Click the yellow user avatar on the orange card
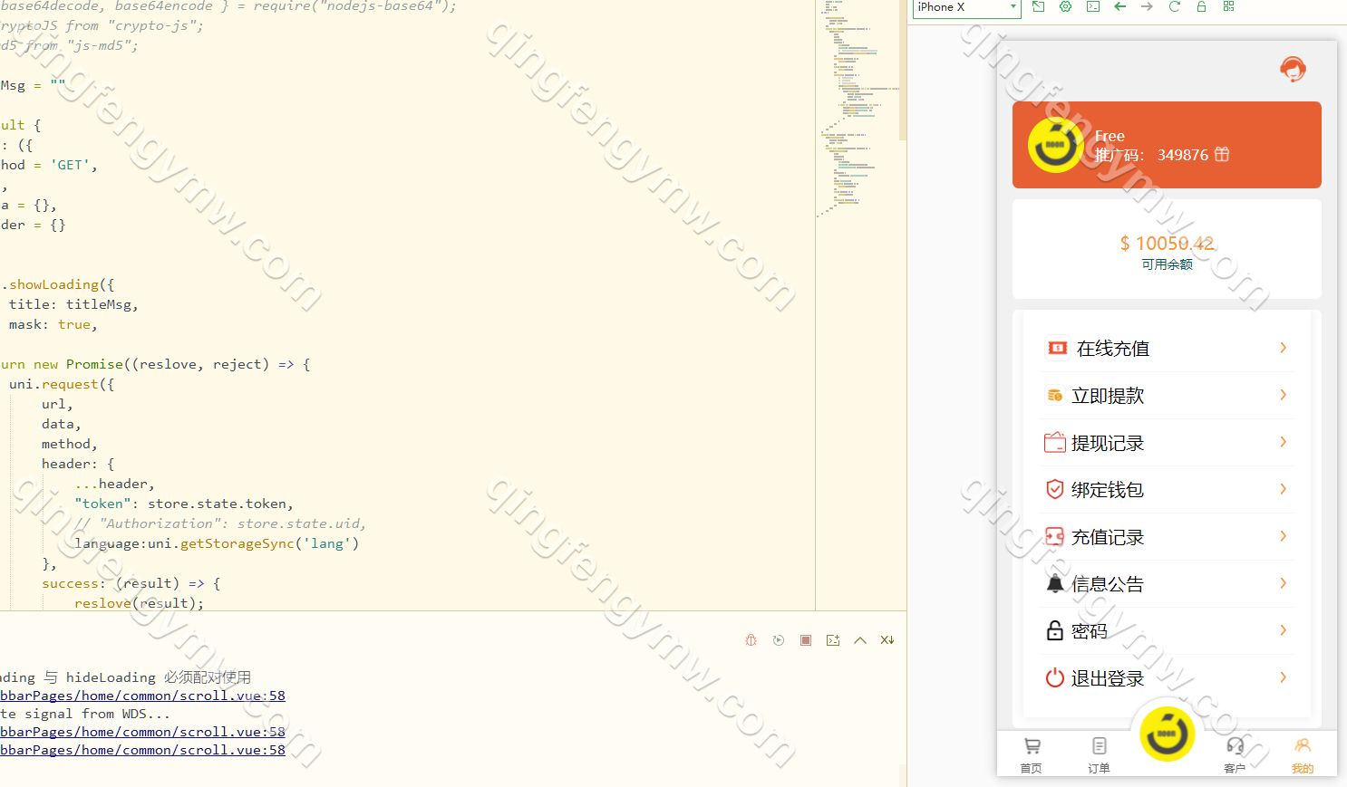The height and width of the screenshot is (787, 1347). coord(1055,145)
